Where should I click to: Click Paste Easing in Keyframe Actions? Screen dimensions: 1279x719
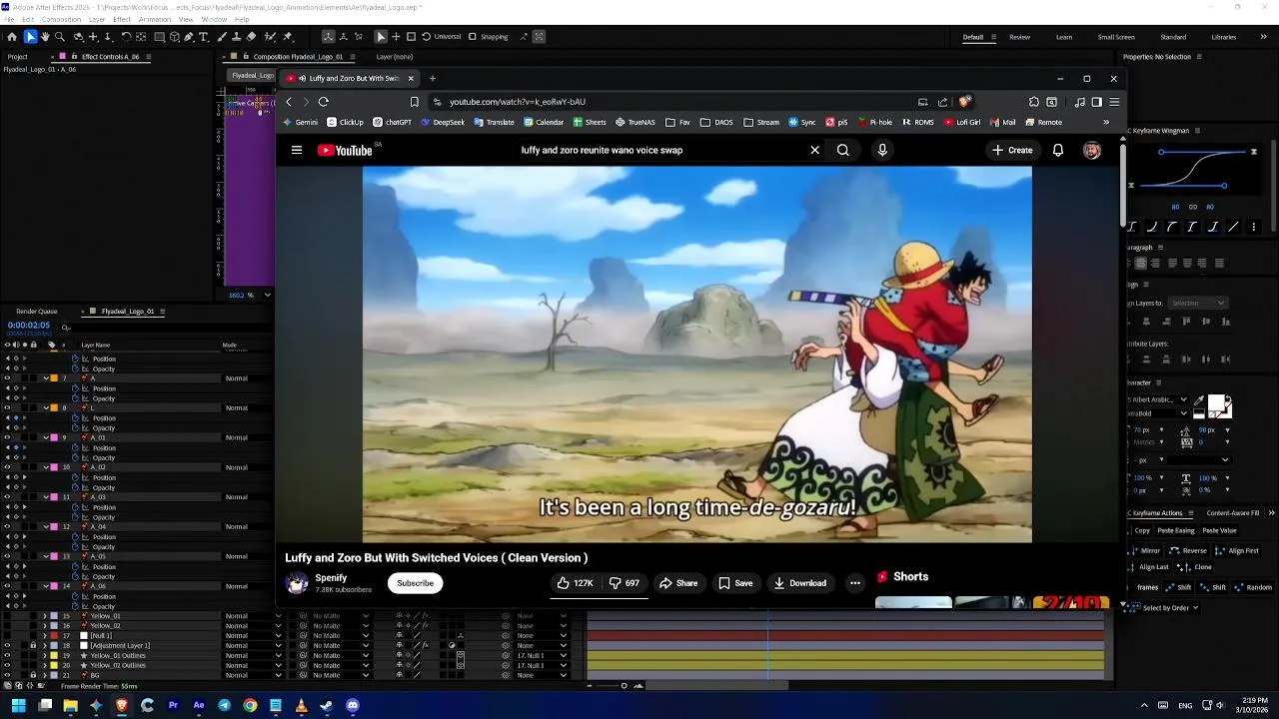tap(1176, 530)
